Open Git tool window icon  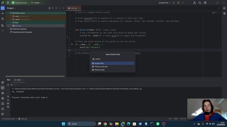tap(2, 114)
